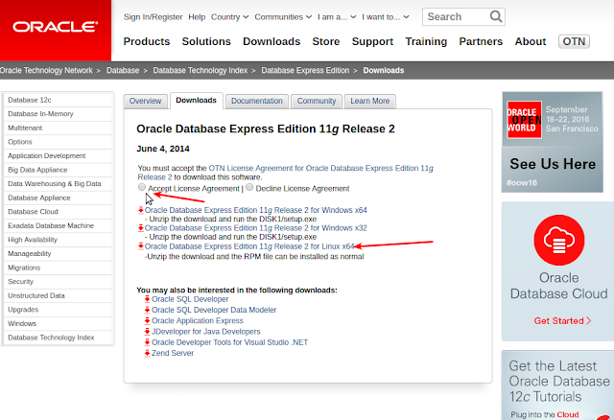This screenshot has width=614, height=420.
Task: Expand the 'I am a...' dropdown
Action: [337, 17]
